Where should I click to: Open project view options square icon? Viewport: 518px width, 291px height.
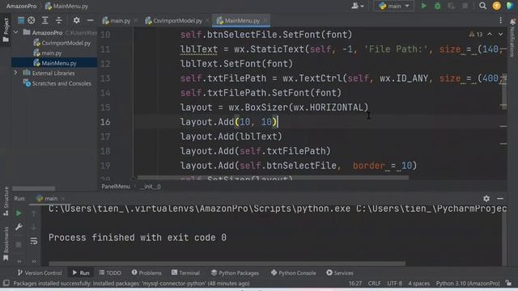pos(21,20)
